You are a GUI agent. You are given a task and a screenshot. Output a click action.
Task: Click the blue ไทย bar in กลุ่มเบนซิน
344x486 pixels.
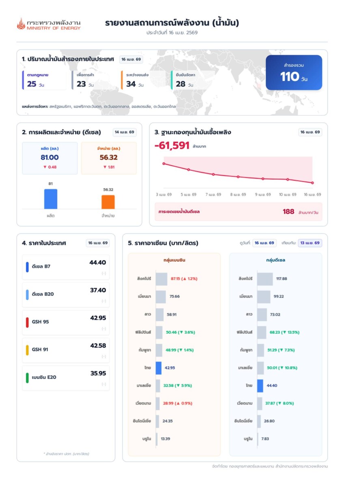click(159, 368)
